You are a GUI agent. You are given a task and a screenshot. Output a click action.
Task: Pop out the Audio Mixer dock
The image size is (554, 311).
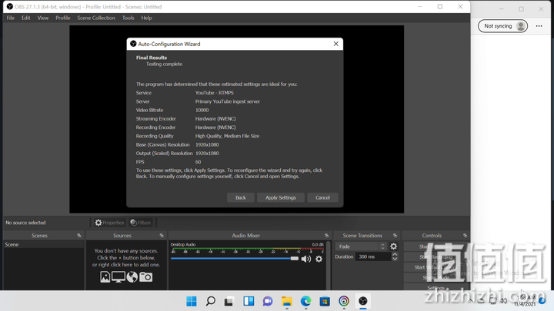(326, 236)
